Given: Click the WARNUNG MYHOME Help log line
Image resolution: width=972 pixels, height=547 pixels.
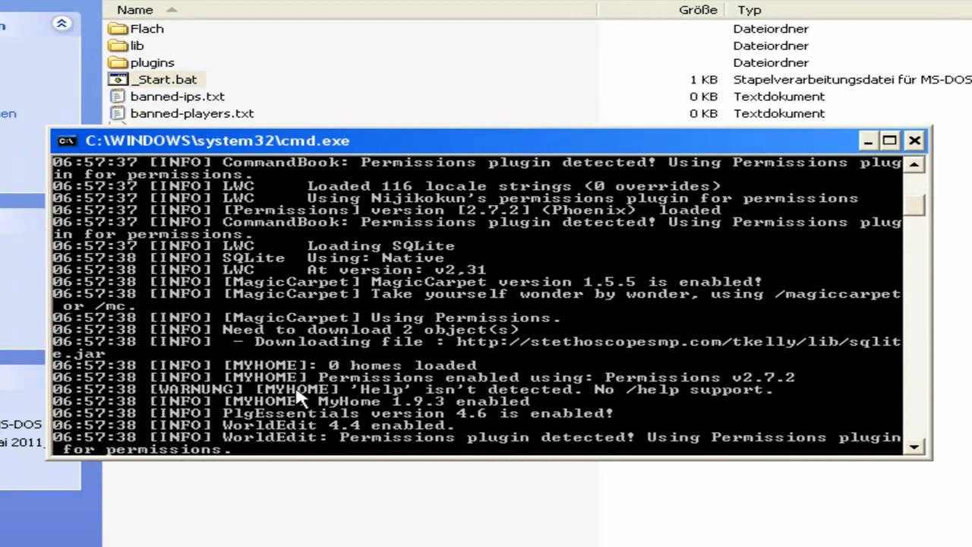Looking at the screenshot, I should click(412, 390).
